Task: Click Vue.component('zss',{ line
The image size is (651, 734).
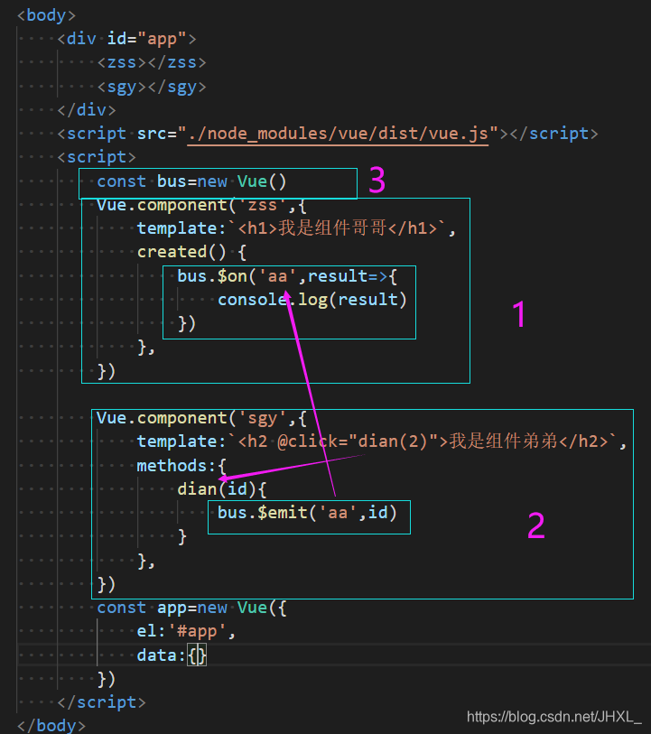Action: (x=201, y=205)
